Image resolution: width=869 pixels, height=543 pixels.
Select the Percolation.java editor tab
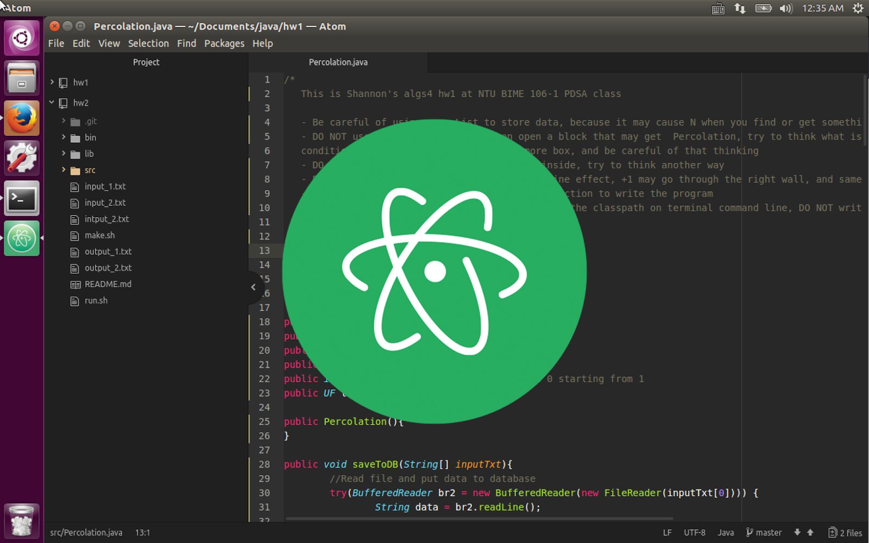338,62
